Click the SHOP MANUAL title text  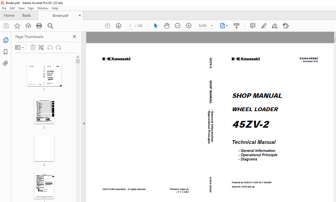click(257, 96)
